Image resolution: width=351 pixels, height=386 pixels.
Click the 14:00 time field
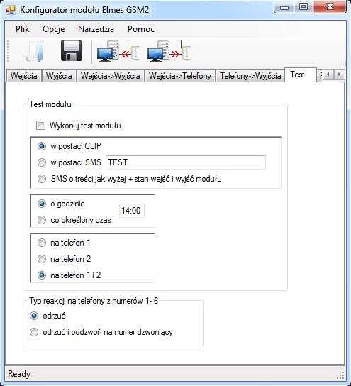[x=132, y=211]
